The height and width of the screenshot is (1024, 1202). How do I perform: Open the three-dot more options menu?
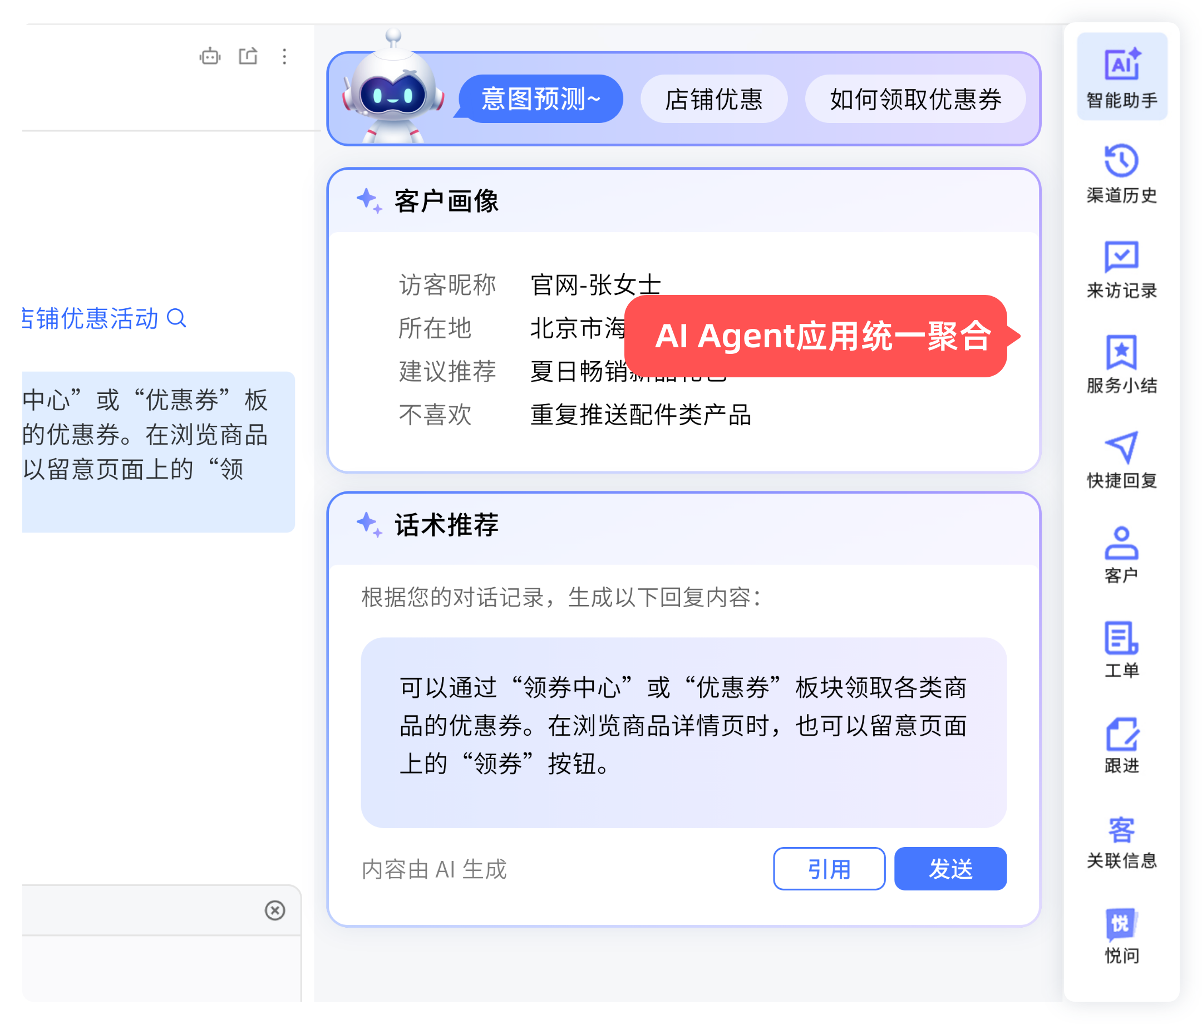284,56
